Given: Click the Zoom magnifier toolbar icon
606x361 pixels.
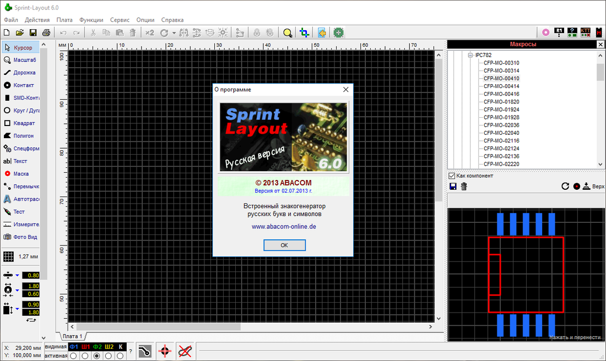Looking at the screenshot, I should [x=288, y=32].
